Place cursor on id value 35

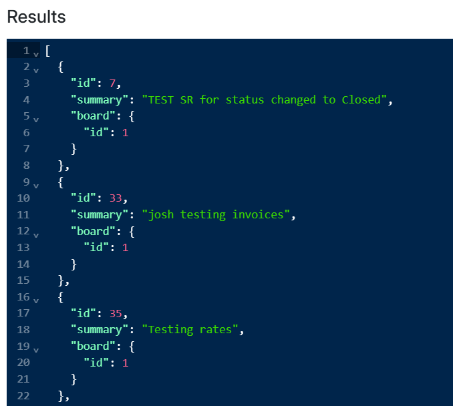click(x=115, y=313)
